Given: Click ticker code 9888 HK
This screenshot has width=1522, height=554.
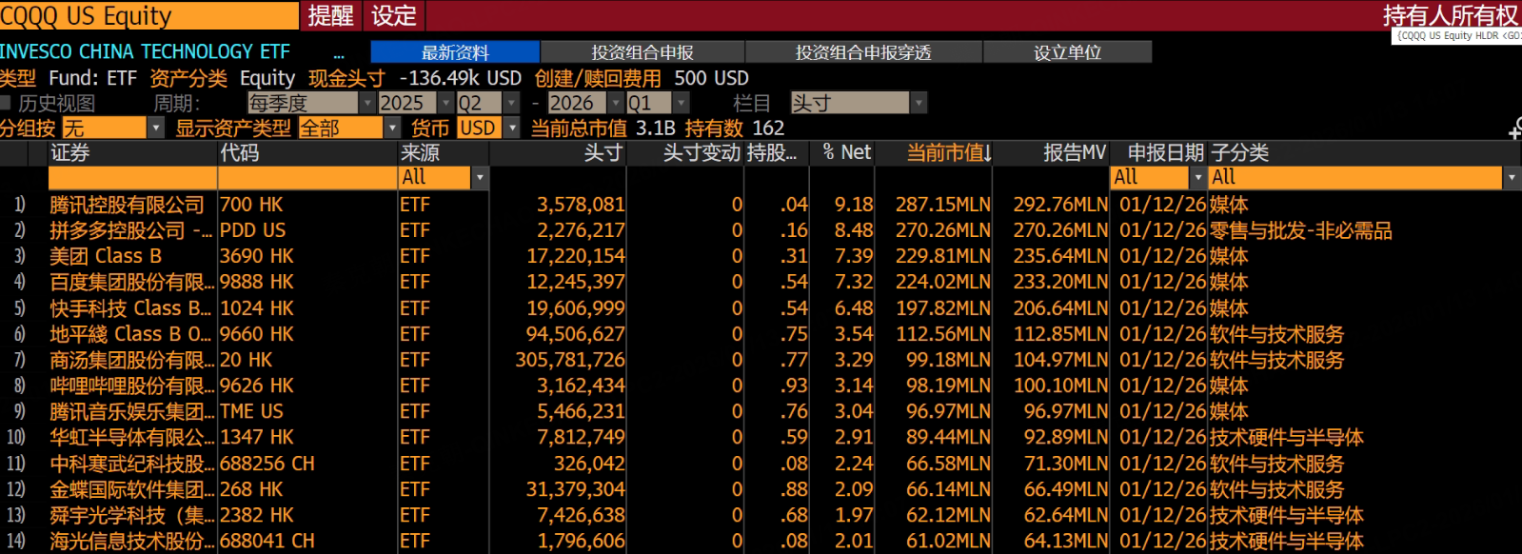Looking at the screenshot, I should tap(256, 282).
